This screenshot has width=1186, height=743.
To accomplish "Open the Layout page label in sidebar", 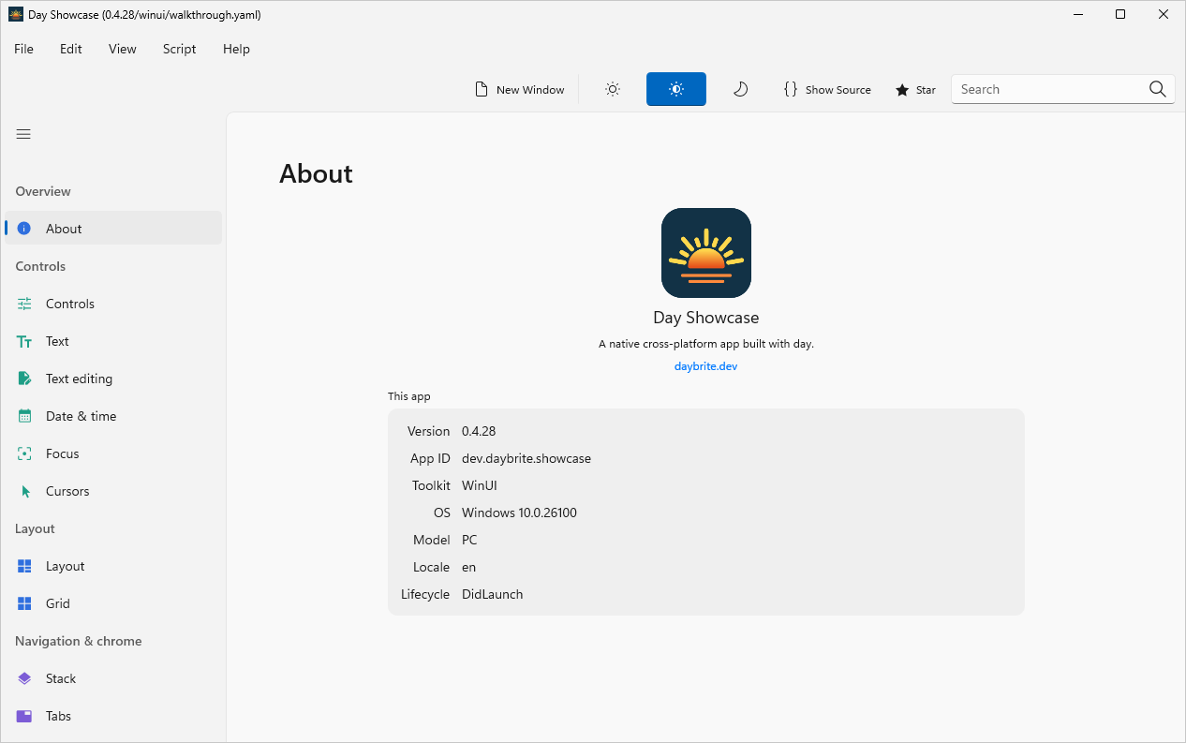I will 66,566.
